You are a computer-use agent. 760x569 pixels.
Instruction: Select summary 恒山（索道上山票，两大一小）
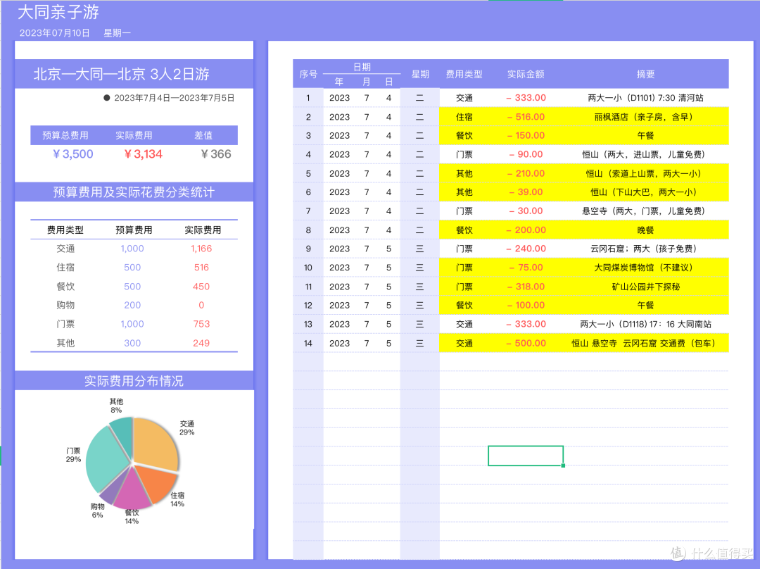click(x=645, y=173)
